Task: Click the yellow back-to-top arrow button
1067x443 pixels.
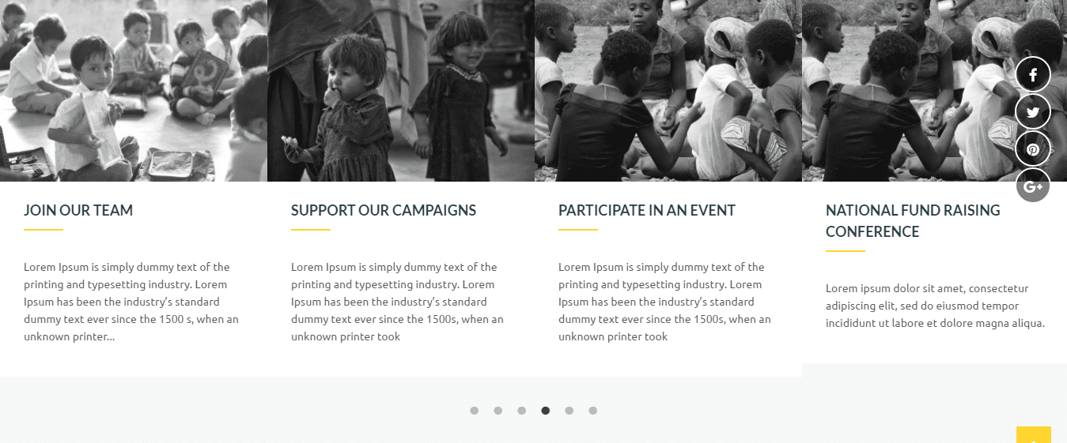Action: pyautogui.click(x=1034, y=435)
